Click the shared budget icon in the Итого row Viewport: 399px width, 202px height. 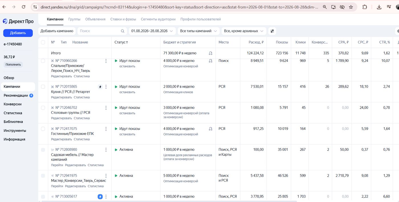[x=211, y=53]
